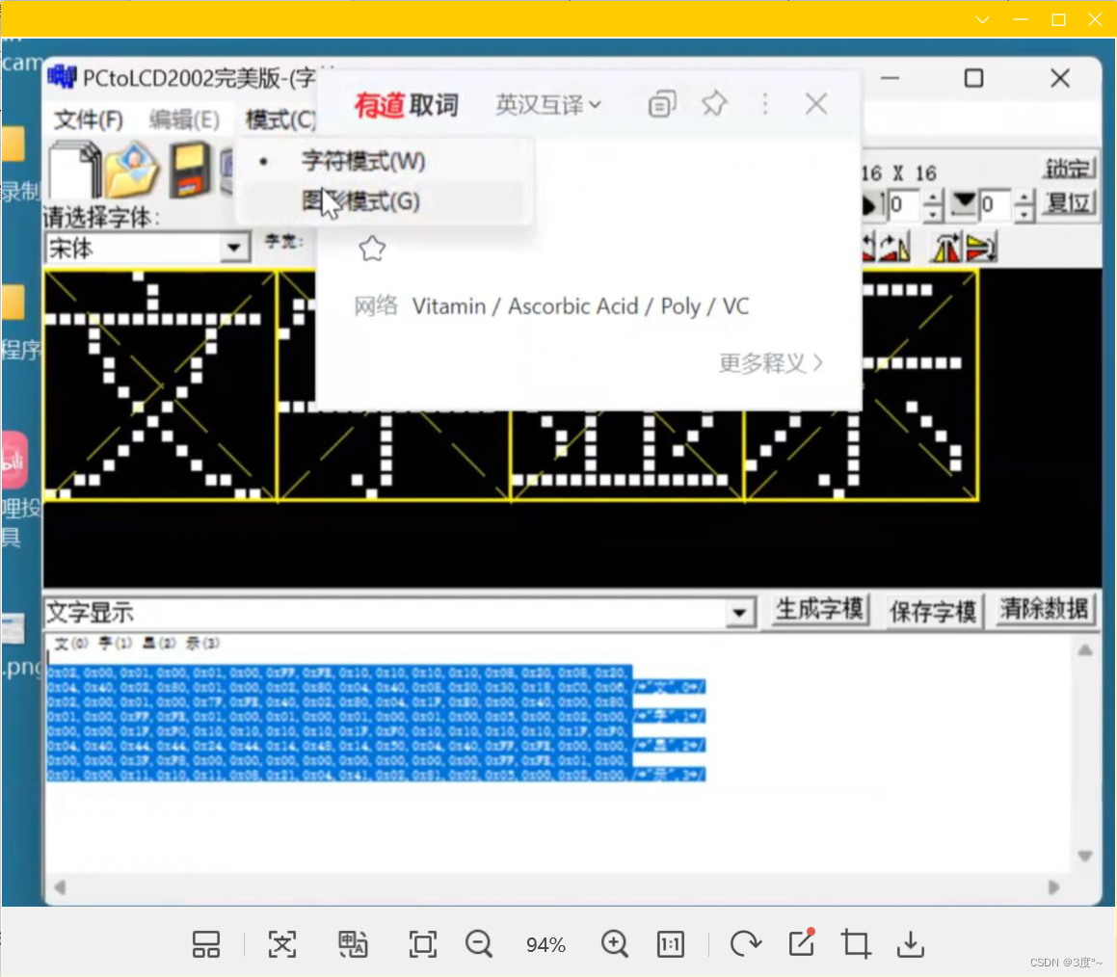Click the second offset field showing 0

[x=996, y=205]
